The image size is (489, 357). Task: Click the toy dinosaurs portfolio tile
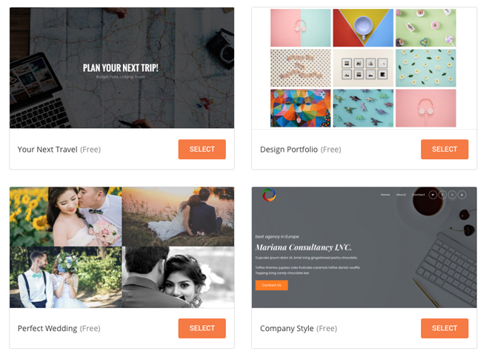point(363,108)
